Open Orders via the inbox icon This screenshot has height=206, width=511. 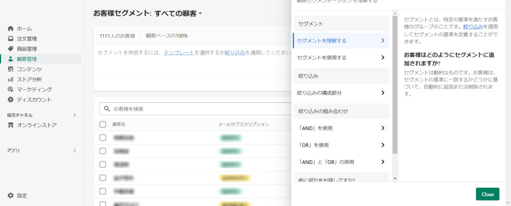(x=10, y=38)
